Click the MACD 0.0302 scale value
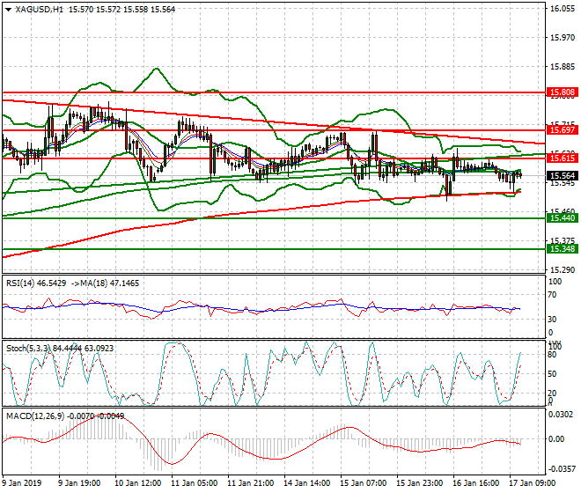This screenshot has height=493, width=581. [x=562, y=415]
